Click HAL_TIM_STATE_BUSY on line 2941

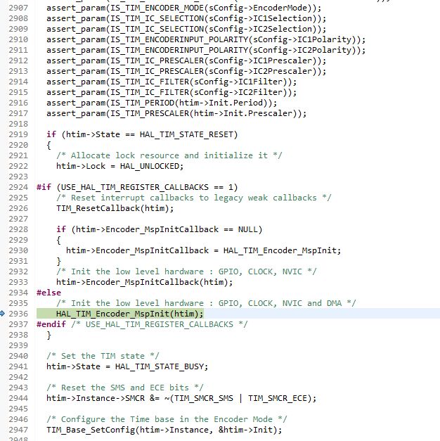159,366
